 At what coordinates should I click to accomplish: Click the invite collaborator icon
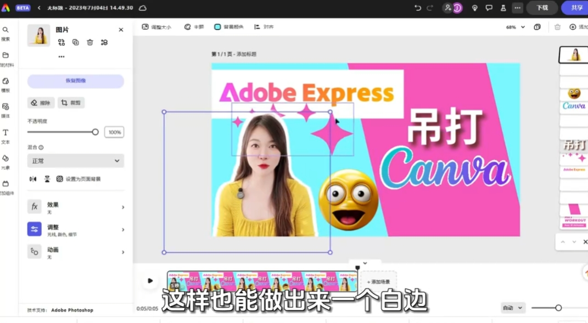coord(447,8)
